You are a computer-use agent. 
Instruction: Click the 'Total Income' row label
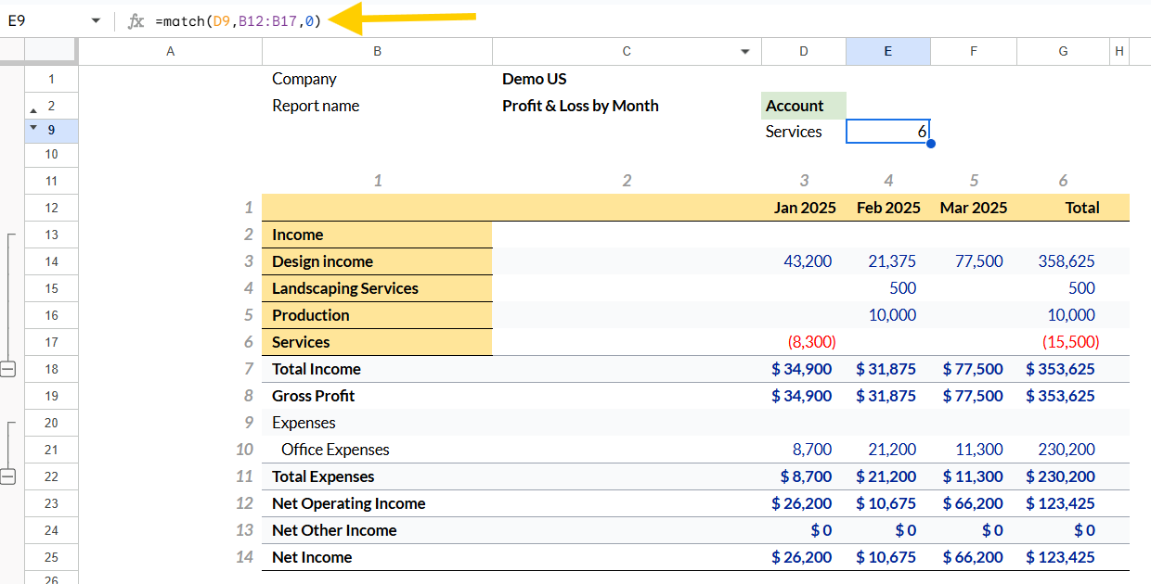(377, 369)
